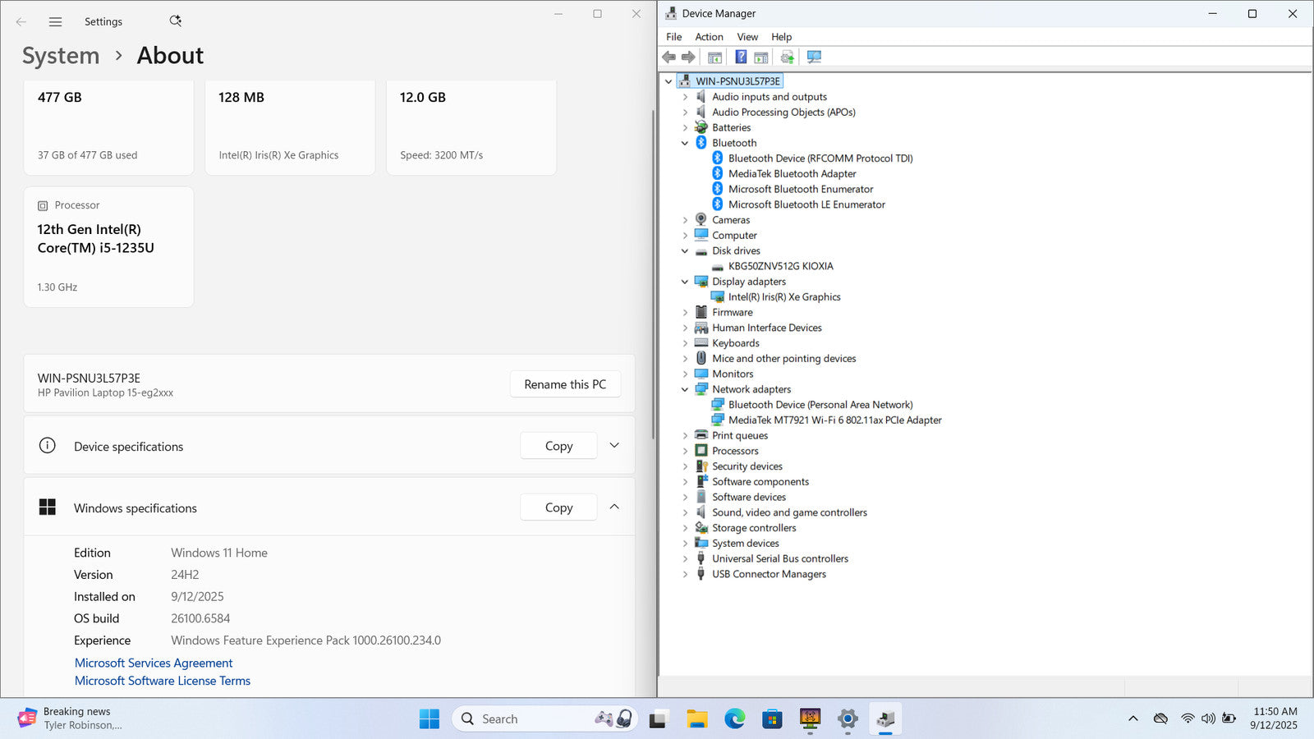
Task: Expand the Processors category
Action: (685, 451)
